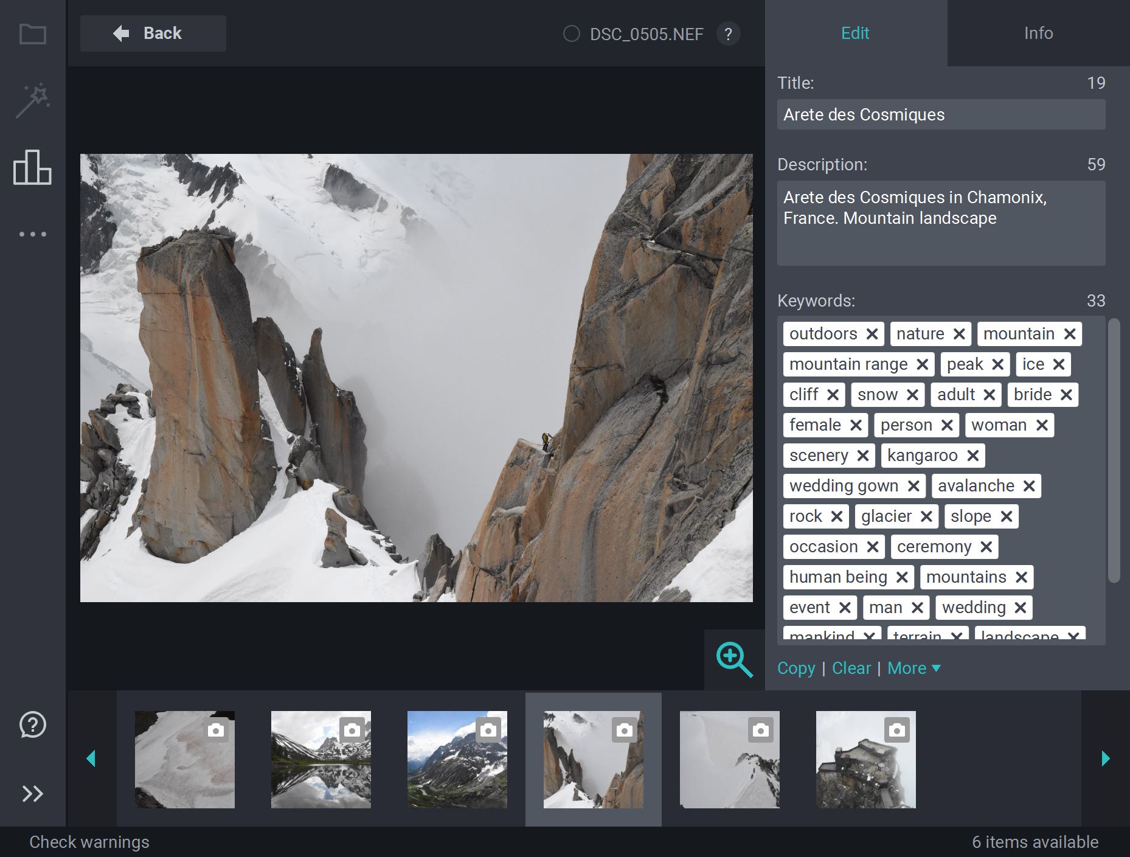Select the mountain lake reflection thumbnail
The image size is (1130, 857).
click(x=321, y=759)
